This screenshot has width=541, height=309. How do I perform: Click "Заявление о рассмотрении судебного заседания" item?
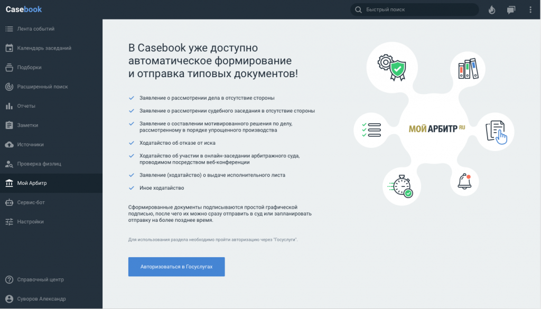click(x=227, y=111)
